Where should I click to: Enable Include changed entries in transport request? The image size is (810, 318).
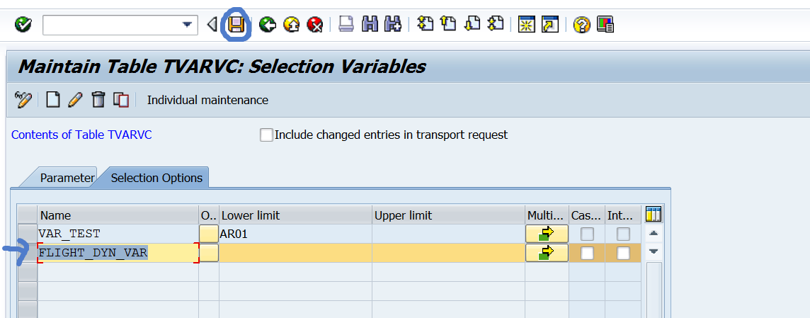click(266, 135)
